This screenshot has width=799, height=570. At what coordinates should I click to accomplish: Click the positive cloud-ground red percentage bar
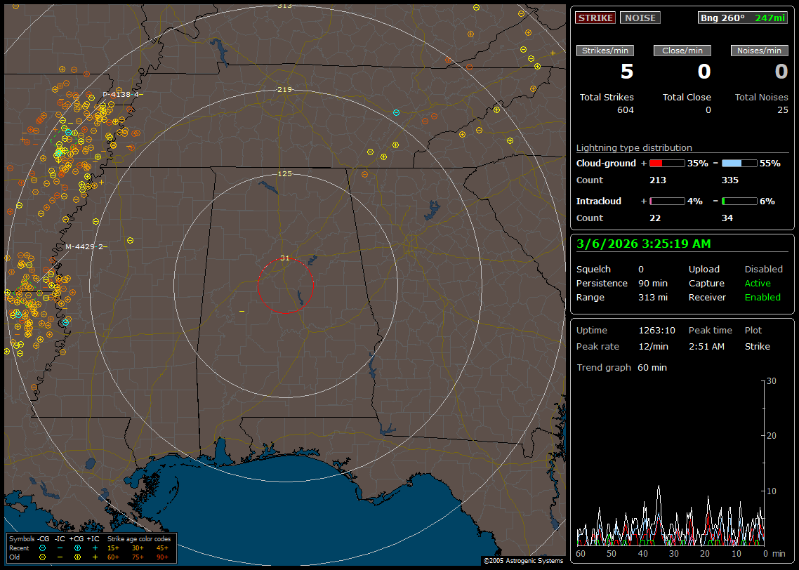666,163
